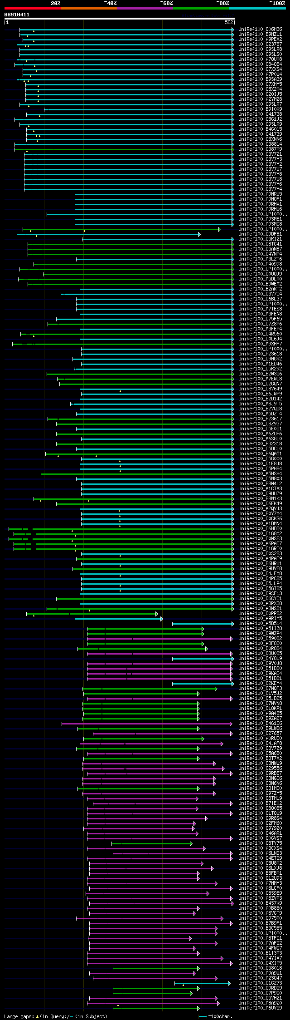Select the UniRef100_C5E0D1 label
Viewport: 290px width, 1020px height.
[x=260, y=429]
